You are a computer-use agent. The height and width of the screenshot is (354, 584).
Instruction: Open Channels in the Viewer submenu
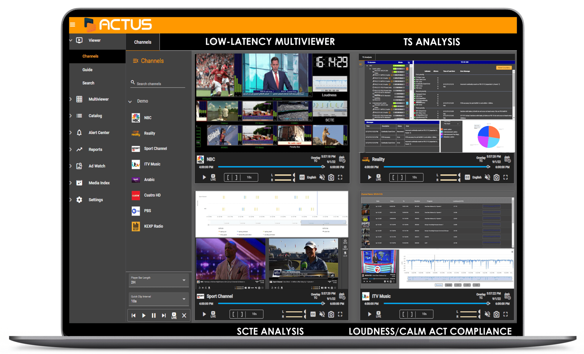coord(90,56)
